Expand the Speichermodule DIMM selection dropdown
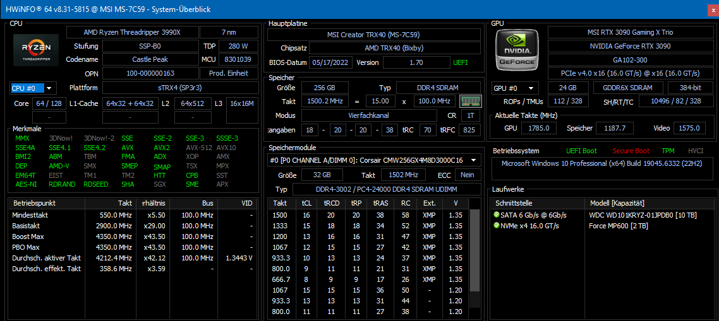Image resolution: width=719 pixels, height=321 pixels. coord(374,160)
